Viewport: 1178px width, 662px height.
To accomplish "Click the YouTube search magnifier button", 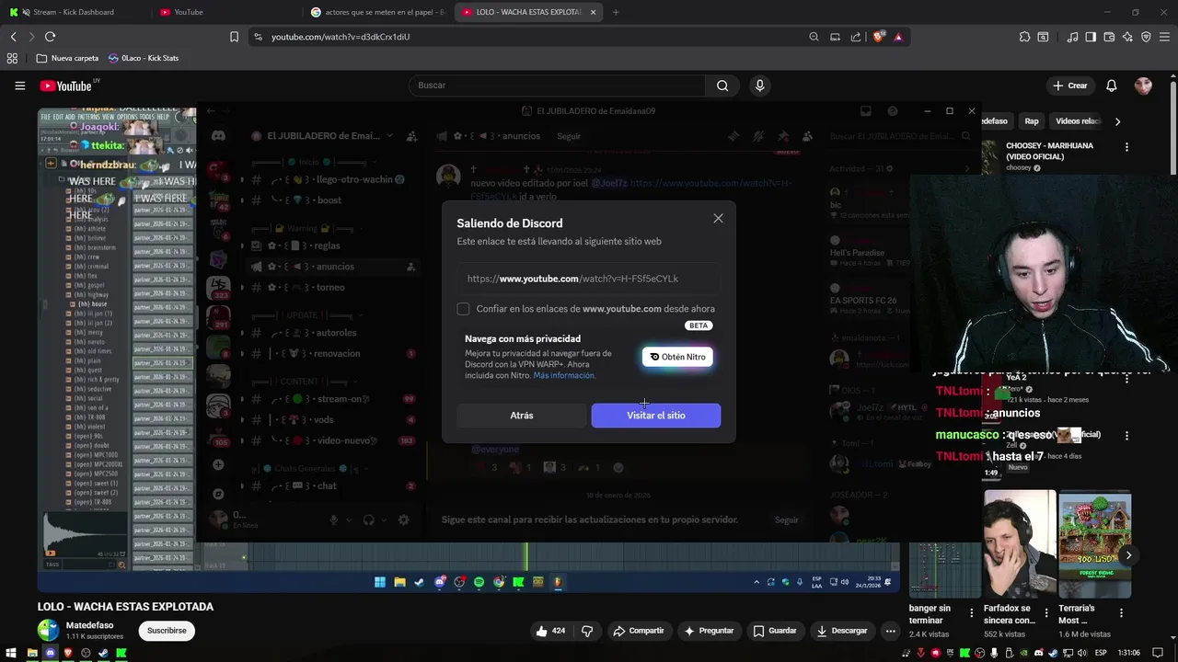I will tap(722, 86).
